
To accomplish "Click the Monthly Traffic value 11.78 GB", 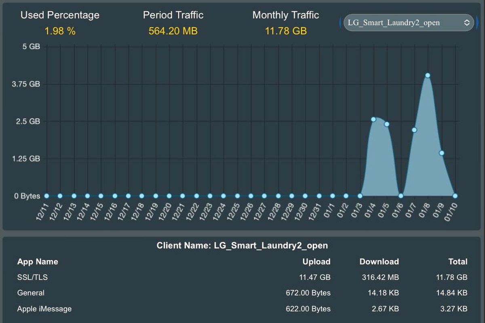I will point(286,31).
